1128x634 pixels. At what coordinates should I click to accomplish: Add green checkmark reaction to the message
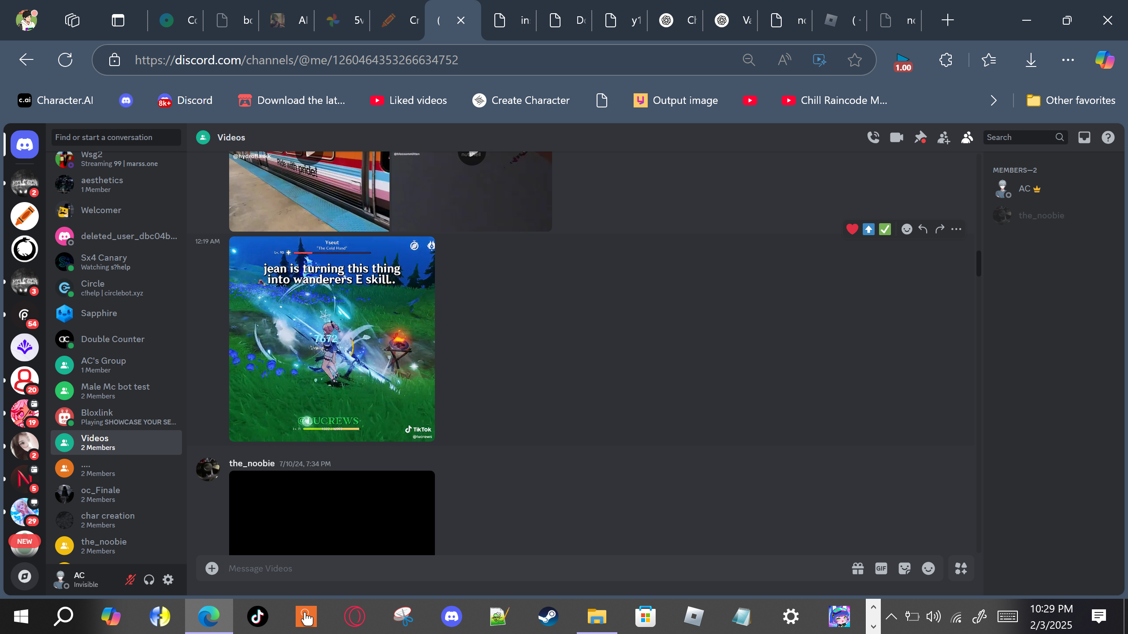pos(885,229)
